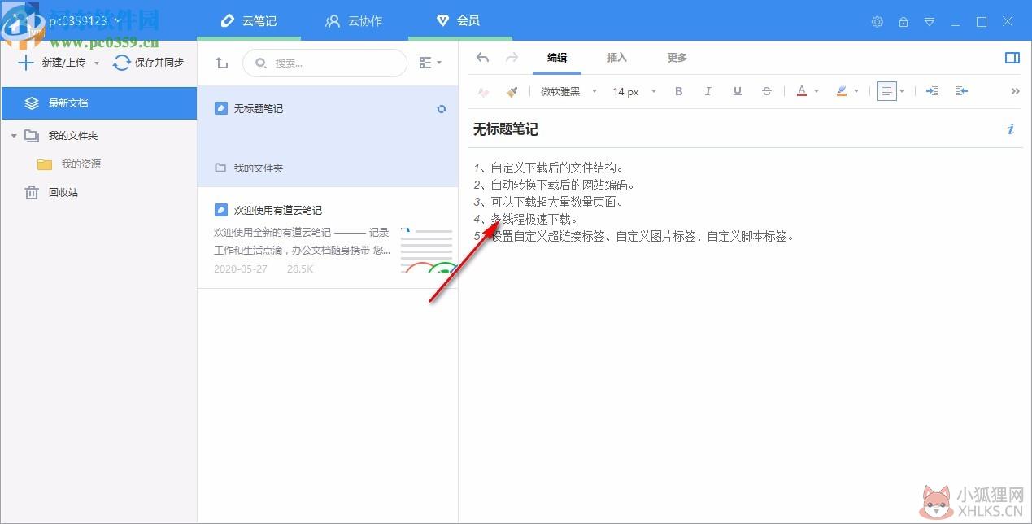Open the 云笔记 top tab

249,20
